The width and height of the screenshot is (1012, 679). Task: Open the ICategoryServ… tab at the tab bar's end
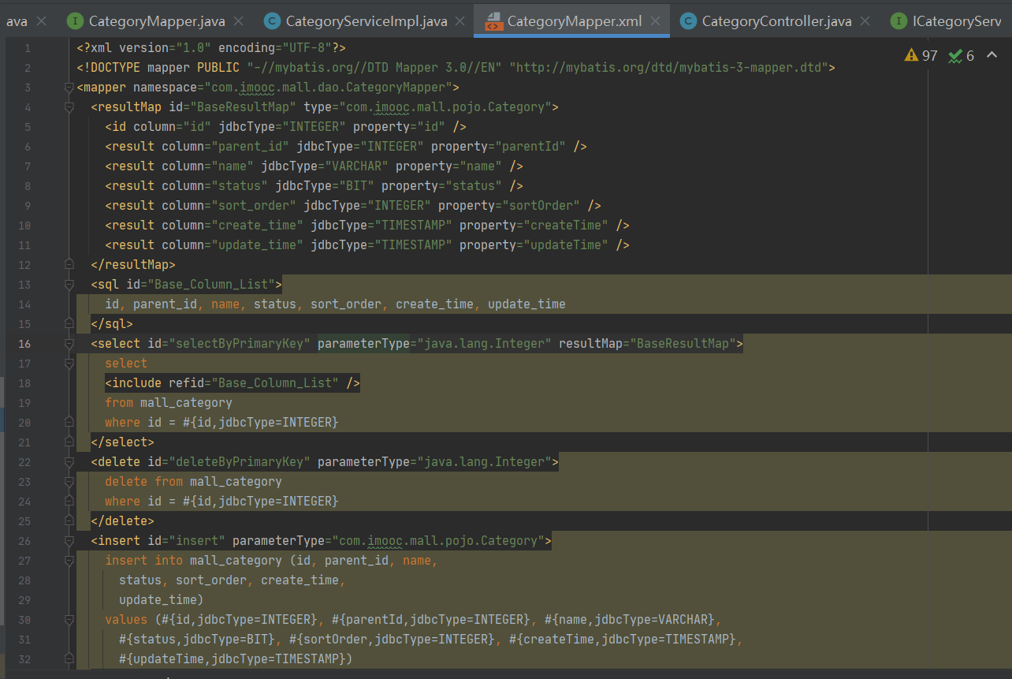click(957, 21)
